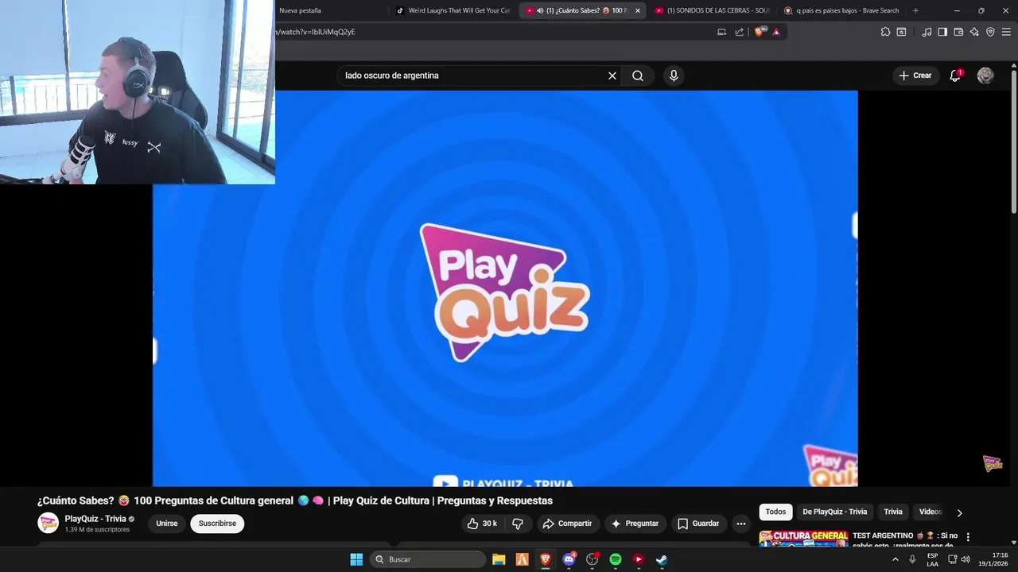Viewport: 1018px width, 572px height.
Task: Open the YouTube account avatar menu
Action: click(985, 75)
